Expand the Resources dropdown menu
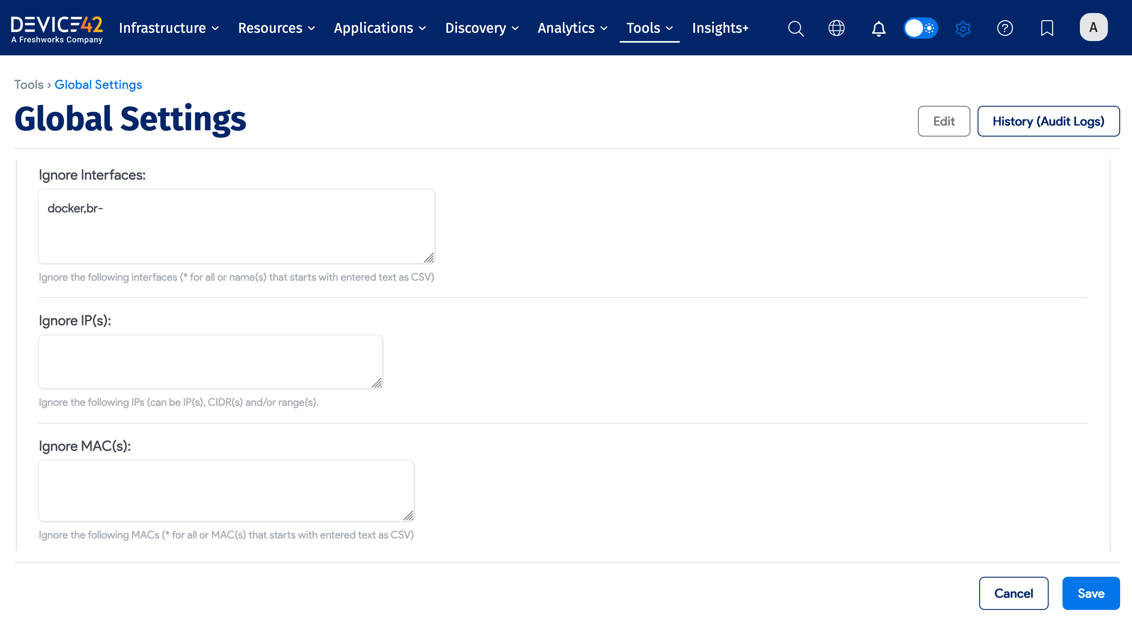Viewport: 1132px width, 619px height. [276, 28]
